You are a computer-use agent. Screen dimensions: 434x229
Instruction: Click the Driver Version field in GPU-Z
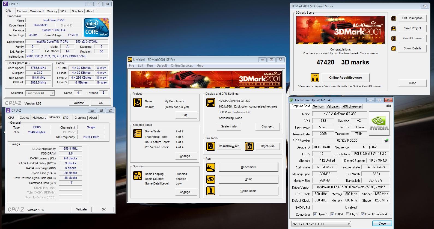click(351, 187)
